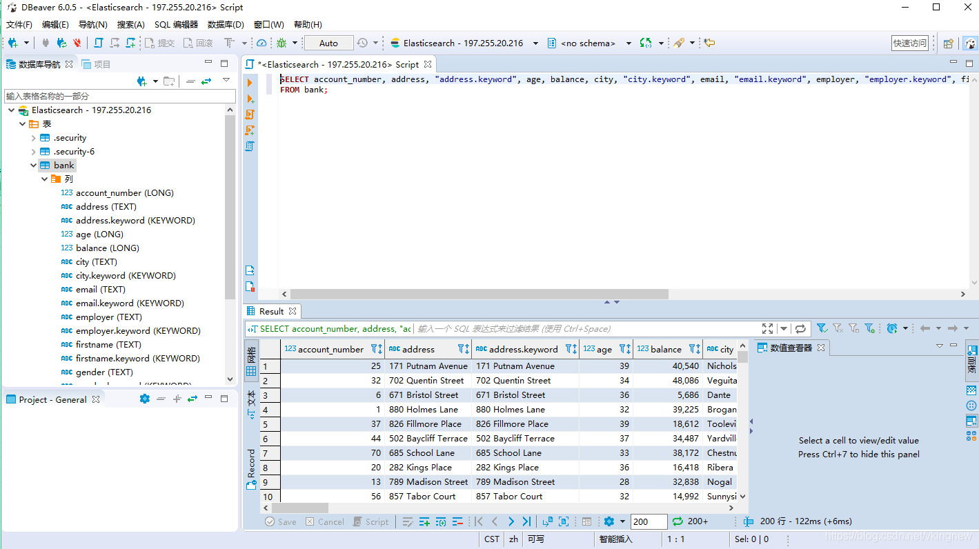
Task: Delete the selected row with the red minus icon
Action: pos(457,521)
